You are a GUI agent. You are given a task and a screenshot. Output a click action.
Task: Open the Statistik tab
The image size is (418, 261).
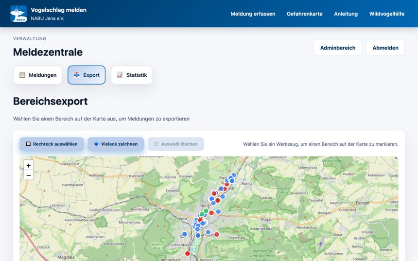point(132,75)
